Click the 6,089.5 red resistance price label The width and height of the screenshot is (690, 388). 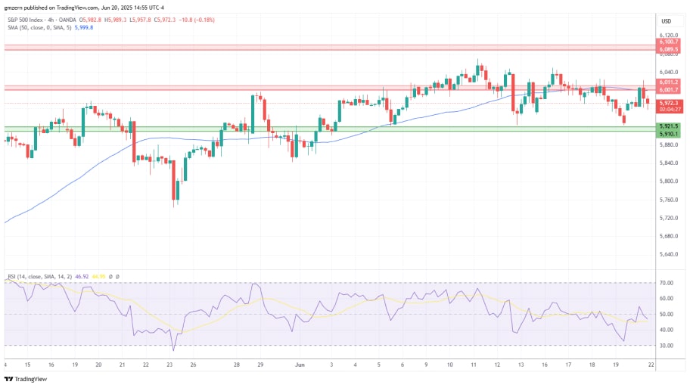[x=669, y=50]
